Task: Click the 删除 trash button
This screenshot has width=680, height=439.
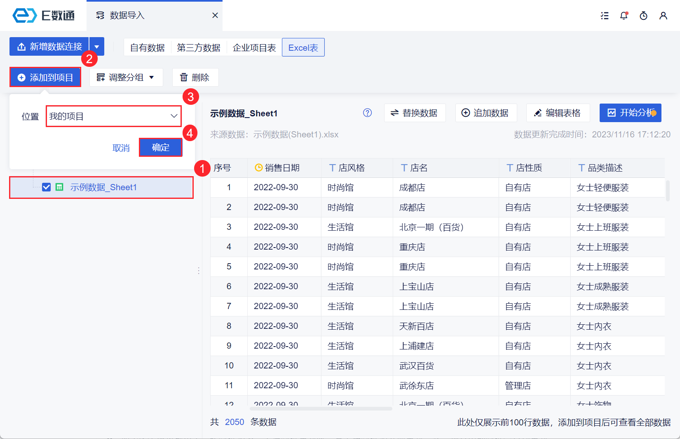Action: tap(195, 77)
